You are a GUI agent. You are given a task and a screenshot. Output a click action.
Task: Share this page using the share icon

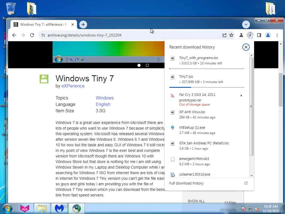click(224, 35)
